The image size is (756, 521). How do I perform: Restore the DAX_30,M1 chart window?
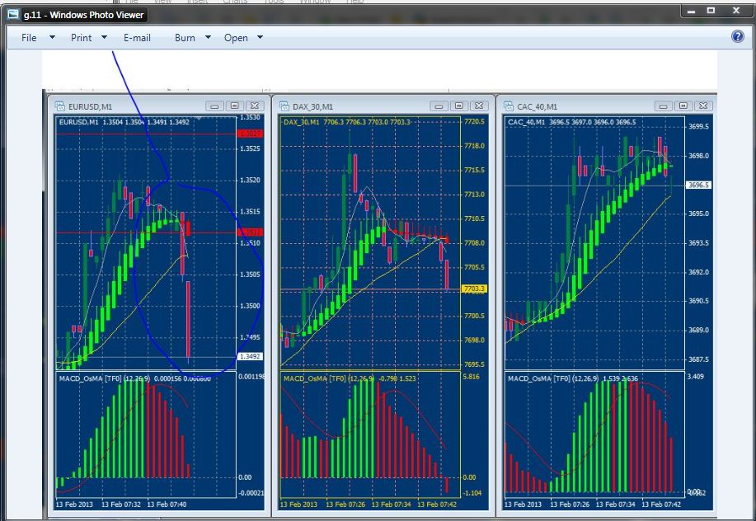[x=459, y=106]
